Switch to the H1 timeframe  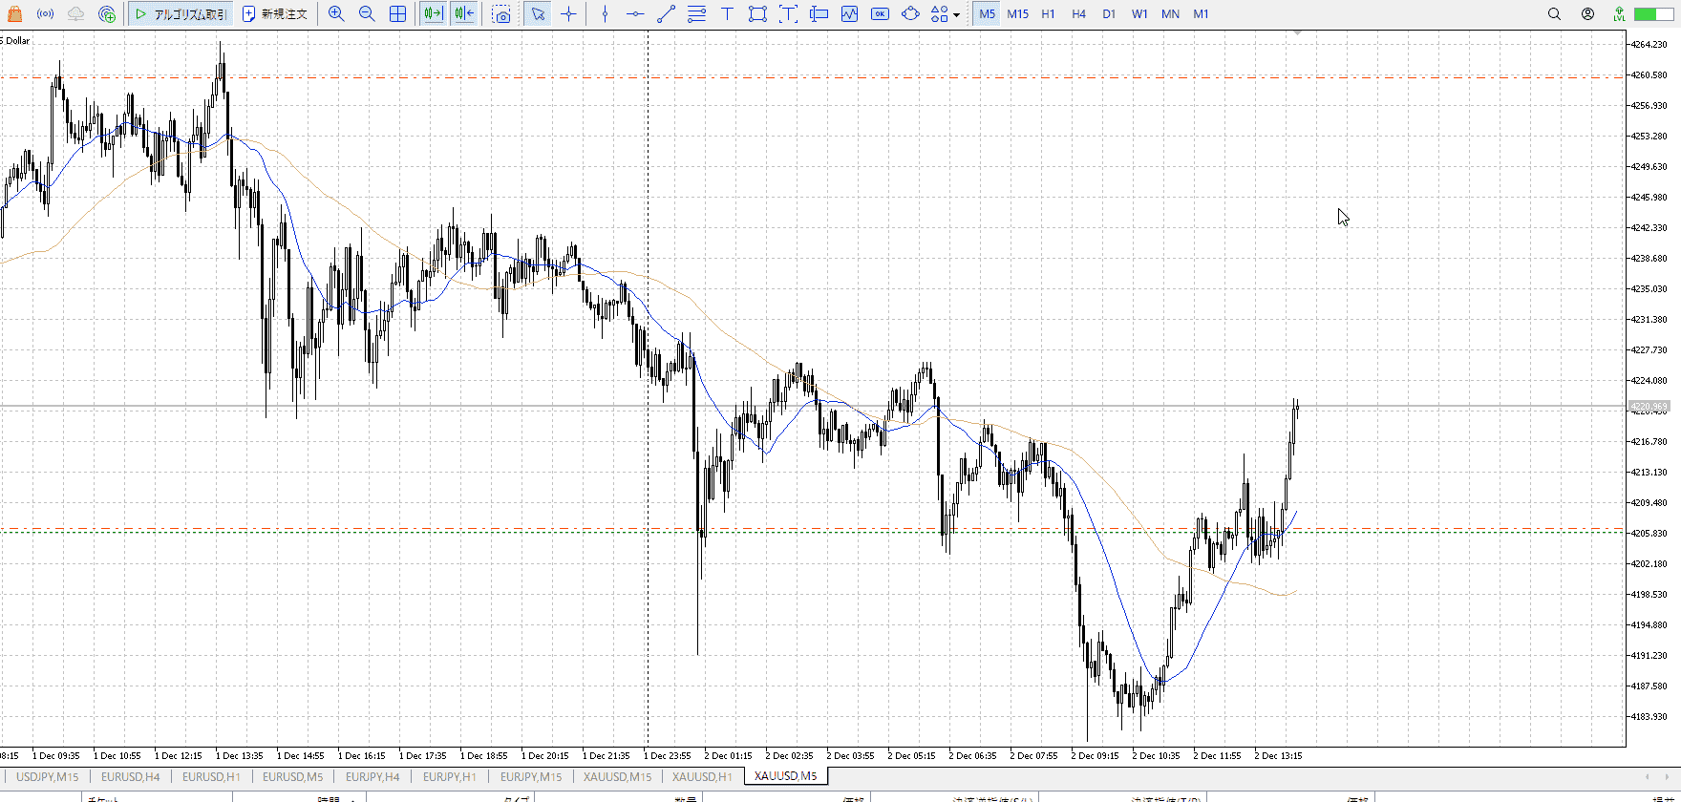click(1048, 14)
